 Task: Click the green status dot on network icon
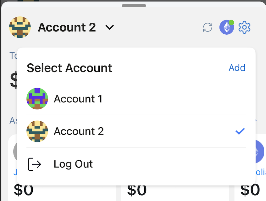(x=231, y=22)
